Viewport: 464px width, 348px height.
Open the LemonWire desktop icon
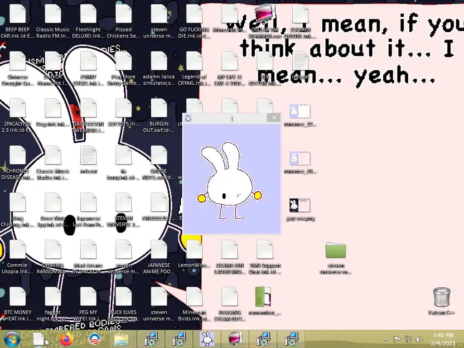pos(194,255)
